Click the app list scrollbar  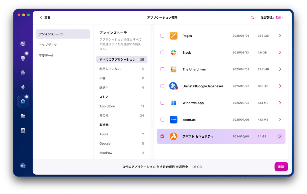click(x=290, y=142)
